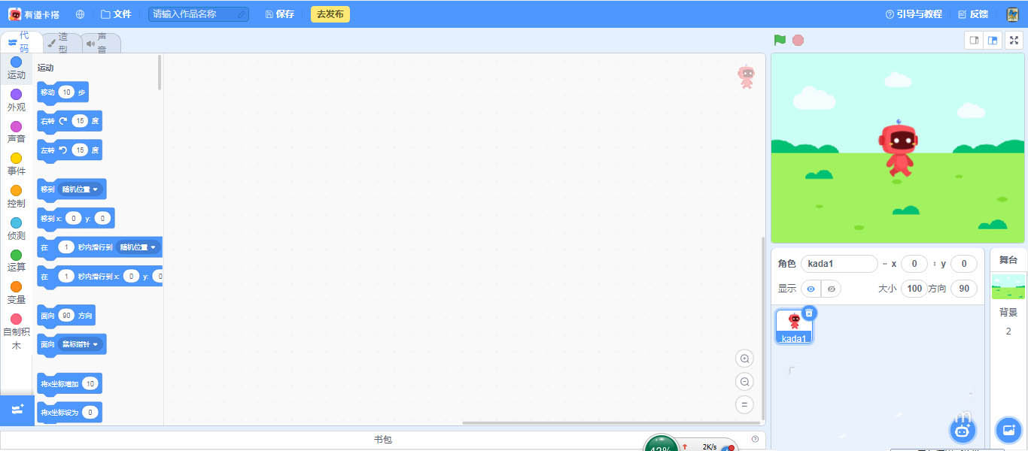
Task: Click the add backdrop button
Action: point(1008,430)
